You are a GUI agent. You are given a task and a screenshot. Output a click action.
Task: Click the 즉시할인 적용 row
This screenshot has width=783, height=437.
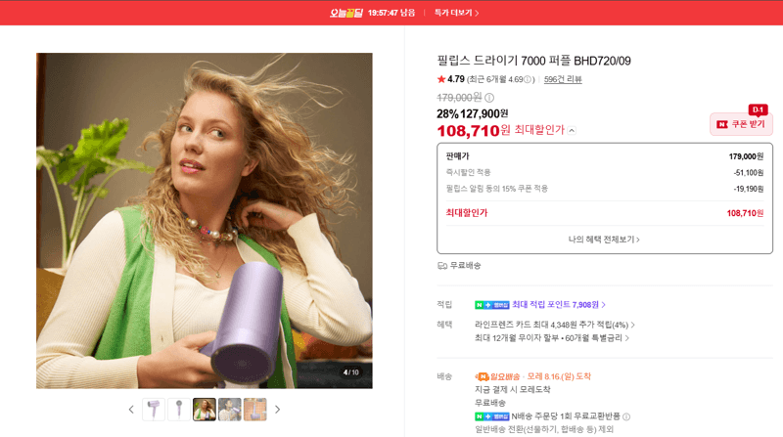pos(604,173)
